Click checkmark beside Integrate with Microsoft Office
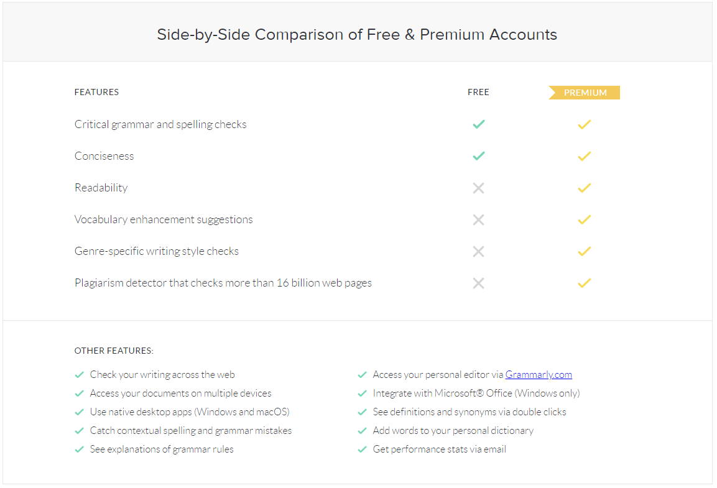 point(362,394)
